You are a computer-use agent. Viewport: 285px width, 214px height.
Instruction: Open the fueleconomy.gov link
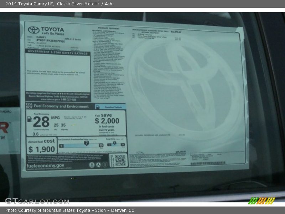[45, 166]
